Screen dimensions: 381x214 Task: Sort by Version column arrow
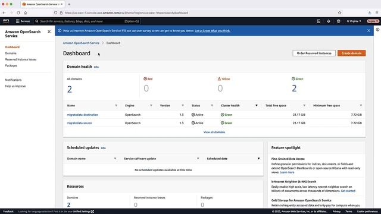coord(183,106)
